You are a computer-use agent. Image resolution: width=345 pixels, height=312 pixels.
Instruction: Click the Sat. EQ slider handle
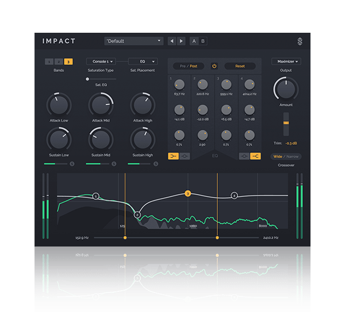click(87, 79)
